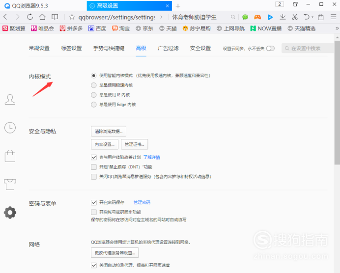Open the 唯品会 bookmark

(x=42, y=28)
